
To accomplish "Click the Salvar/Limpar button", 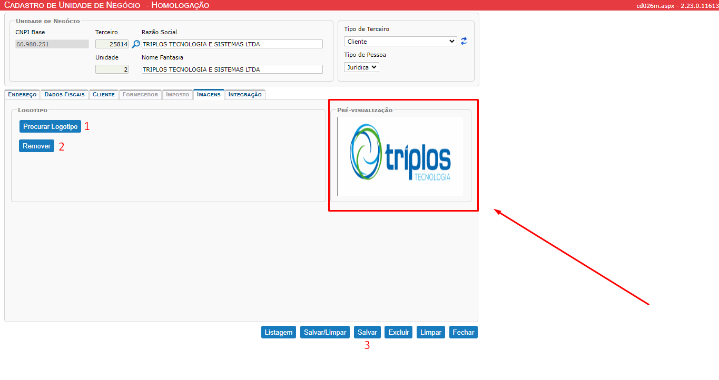I will [x=325, y=332].
